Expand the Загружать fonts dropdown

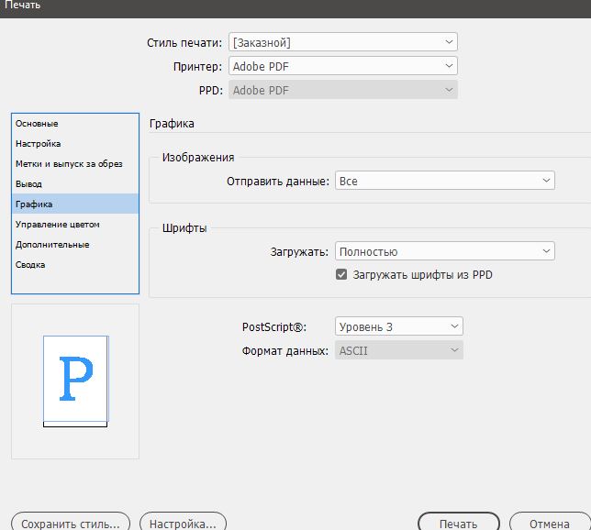pos(445,251)
